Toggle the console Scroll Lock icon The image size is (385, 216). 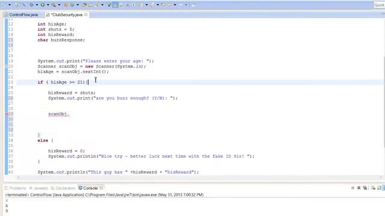379,188
